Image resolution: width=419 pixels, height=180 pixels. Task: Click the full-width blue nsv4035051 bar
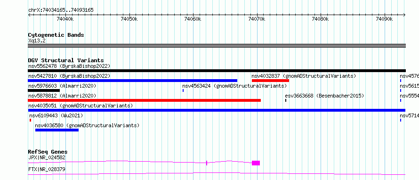pyautogui.click(x=217, y=110)
